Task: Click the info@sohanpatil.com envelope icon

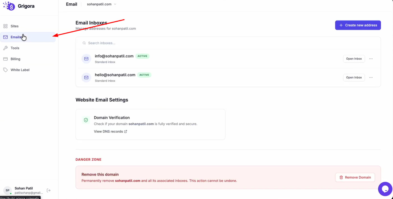Action: coord(86,59)
